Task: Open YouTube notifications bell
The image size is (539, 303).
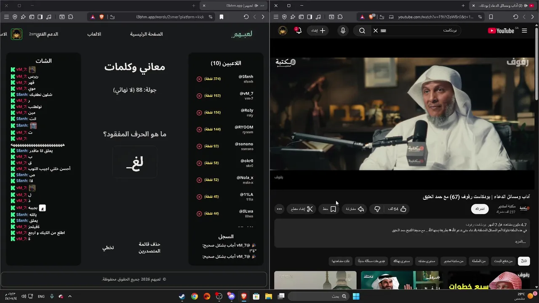Action: point(298,31)
